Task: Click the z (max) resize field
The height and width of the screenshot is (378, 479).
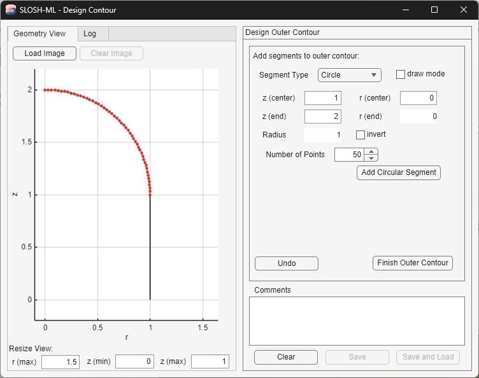Action: [x=210, y=361]
